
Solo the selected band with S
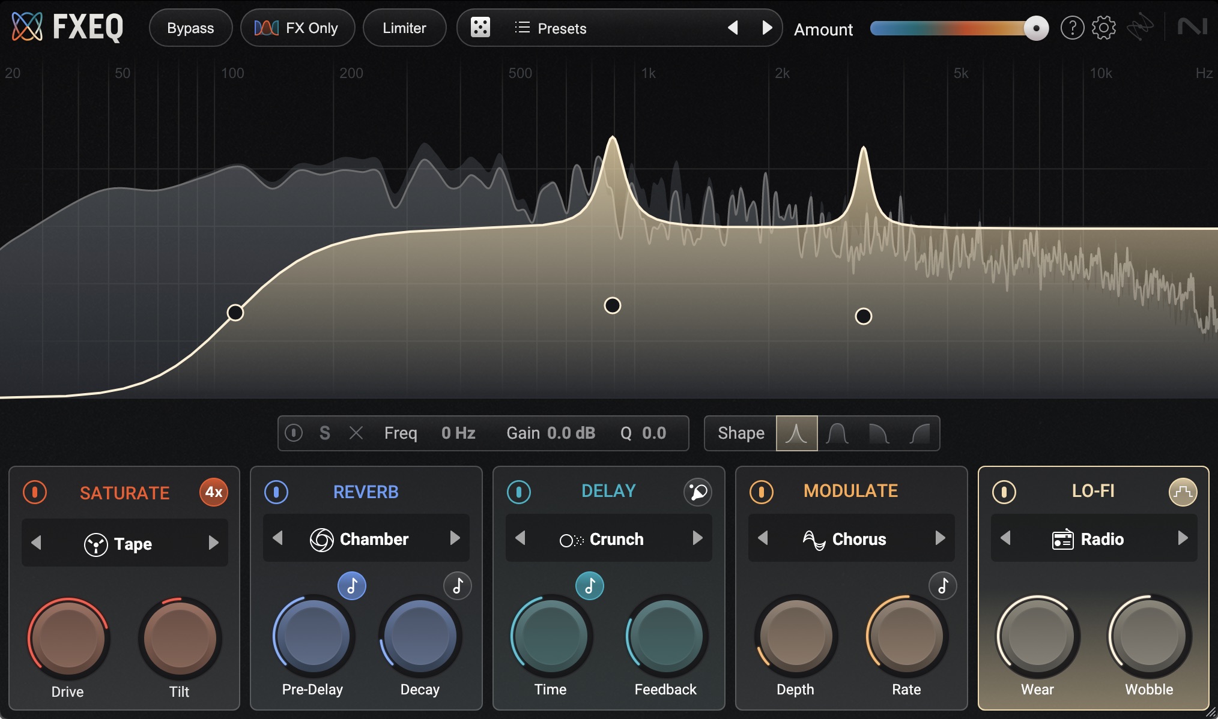tap(324, 433)
